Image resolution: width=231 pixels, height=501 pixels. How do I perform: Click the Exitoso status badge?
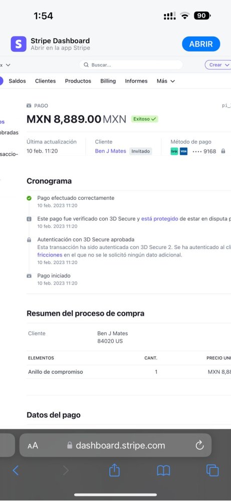click(145, 119)
